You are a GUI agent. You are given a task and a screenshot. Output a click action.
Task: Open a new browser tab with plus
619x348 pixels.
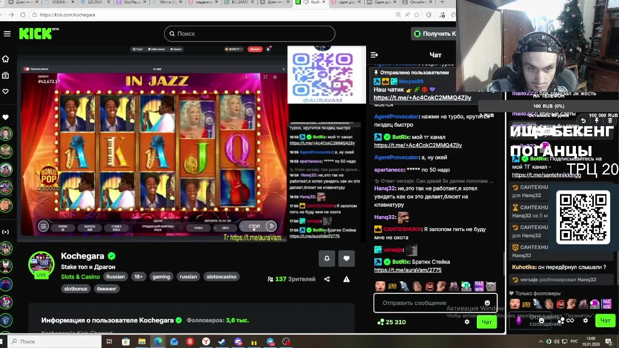[442, 2]
